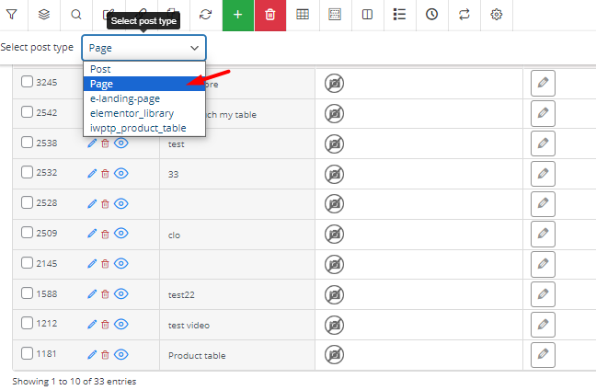The height and width of the screenshot is (390, 596).
Task: Preview row 2538 with the eye icon
Action: click(x=121, y=143)
